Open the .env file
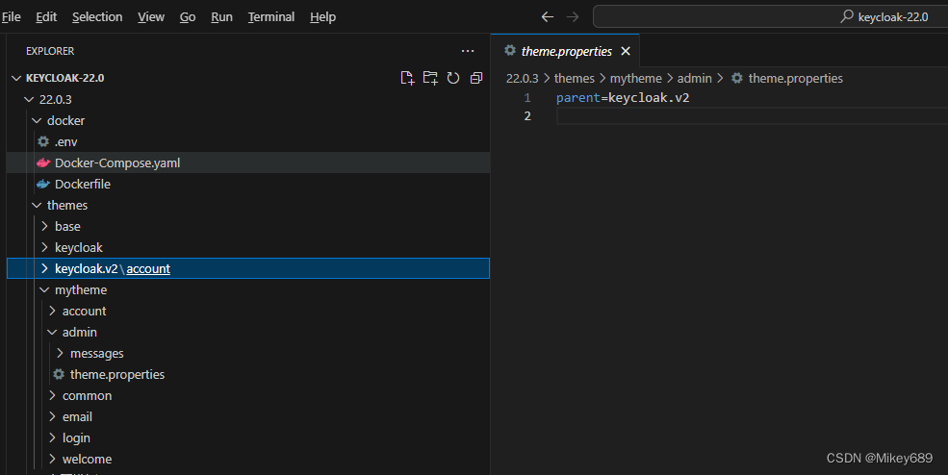The width and height of the screenshot is (948, 475). coord(248,141)
